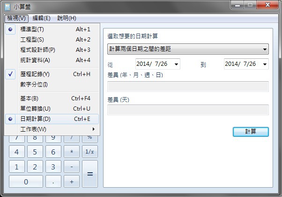Switch to 程式設計師(P) mode
This screenshot has width=282, height=197.
[52, 50]
